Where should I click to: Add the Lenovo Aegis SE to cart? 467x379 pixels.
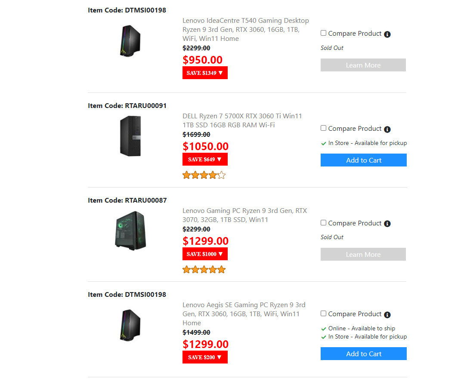[363, 354]
